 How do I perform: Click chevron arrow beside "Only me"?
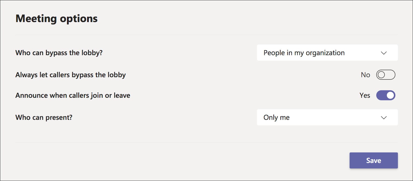click(x=384, y=118)
